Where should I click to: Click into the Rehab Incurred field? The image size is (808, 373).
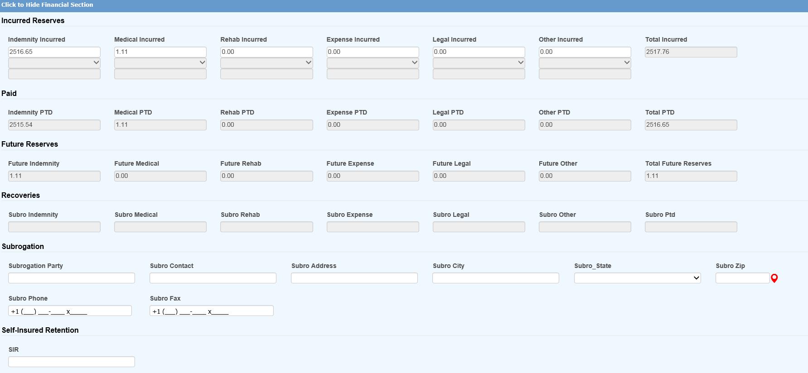pyautogui.click(x=266, y=52)
